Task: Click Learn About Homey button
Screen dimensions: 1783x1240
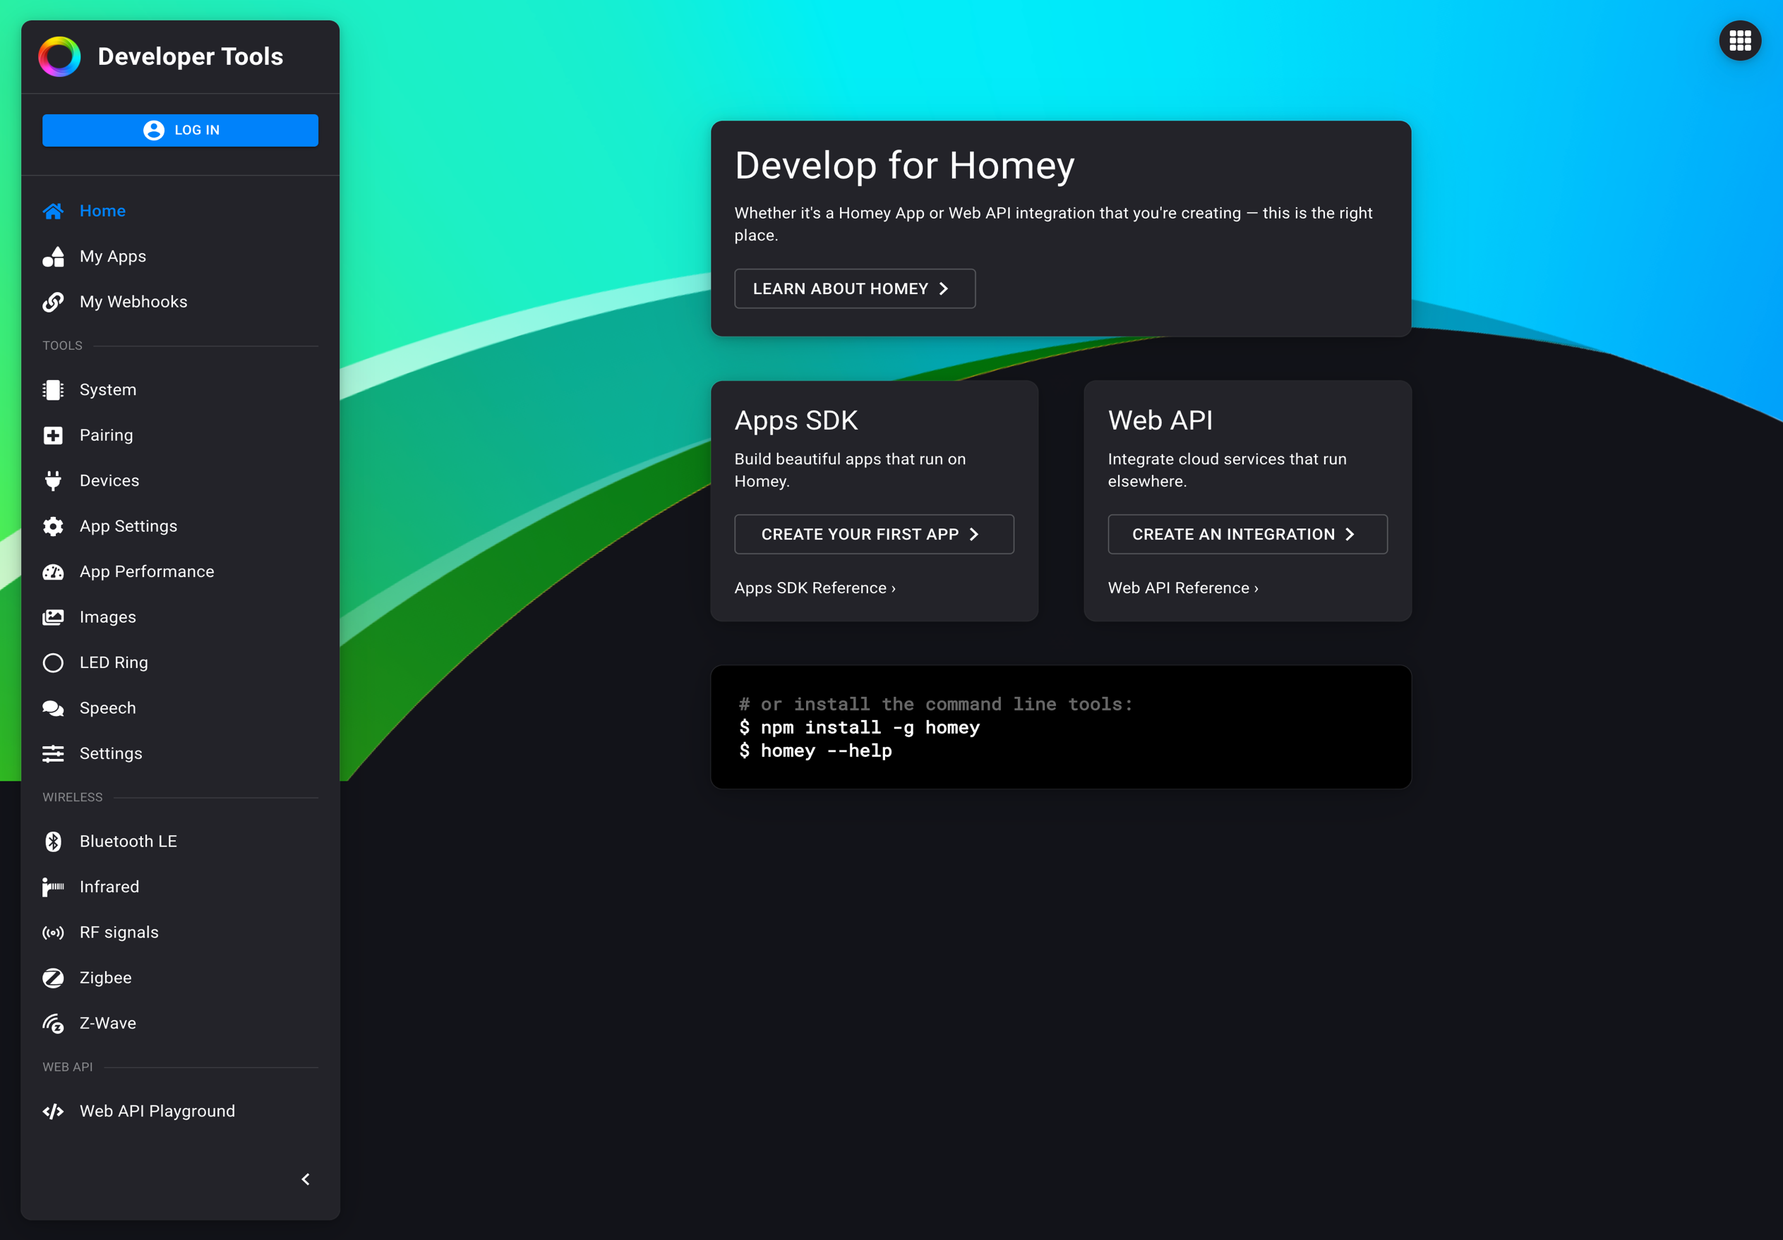Action: [855, 288]
